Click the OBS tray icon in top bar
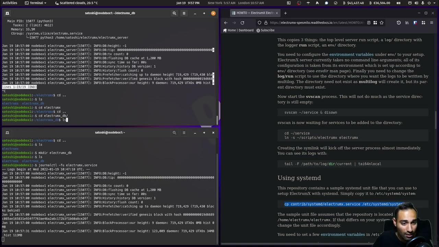439x247 pixels. (x=299, y=3)
